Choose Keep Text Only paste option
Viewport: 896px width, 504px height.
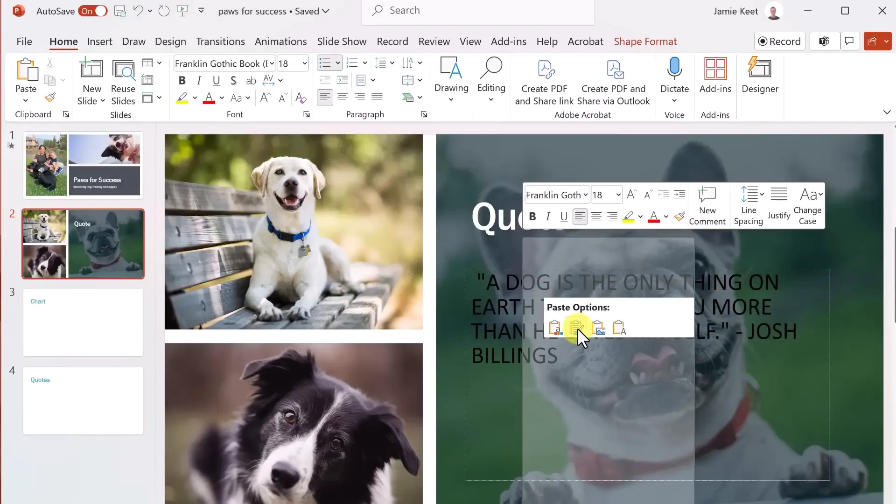[x=619, y=328]
